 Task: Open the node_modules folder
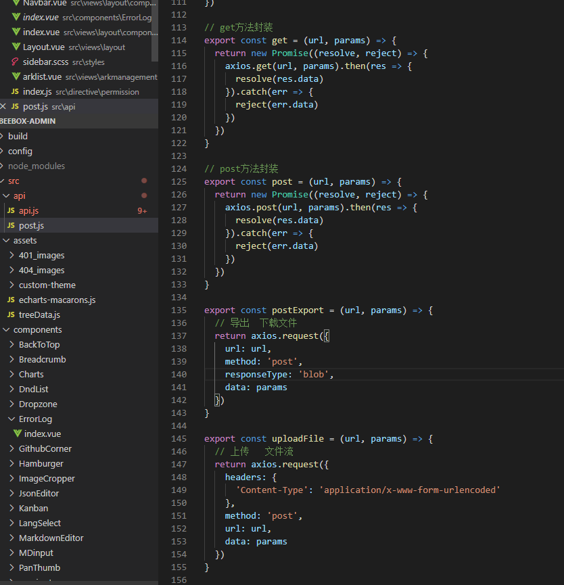coord(37,166)
